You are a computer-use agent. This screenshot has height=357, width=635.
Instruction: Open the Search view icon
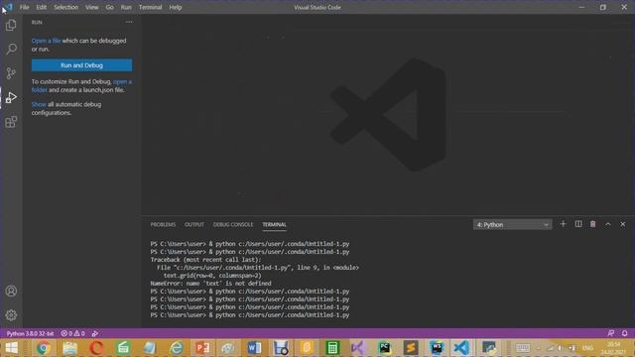11,49
